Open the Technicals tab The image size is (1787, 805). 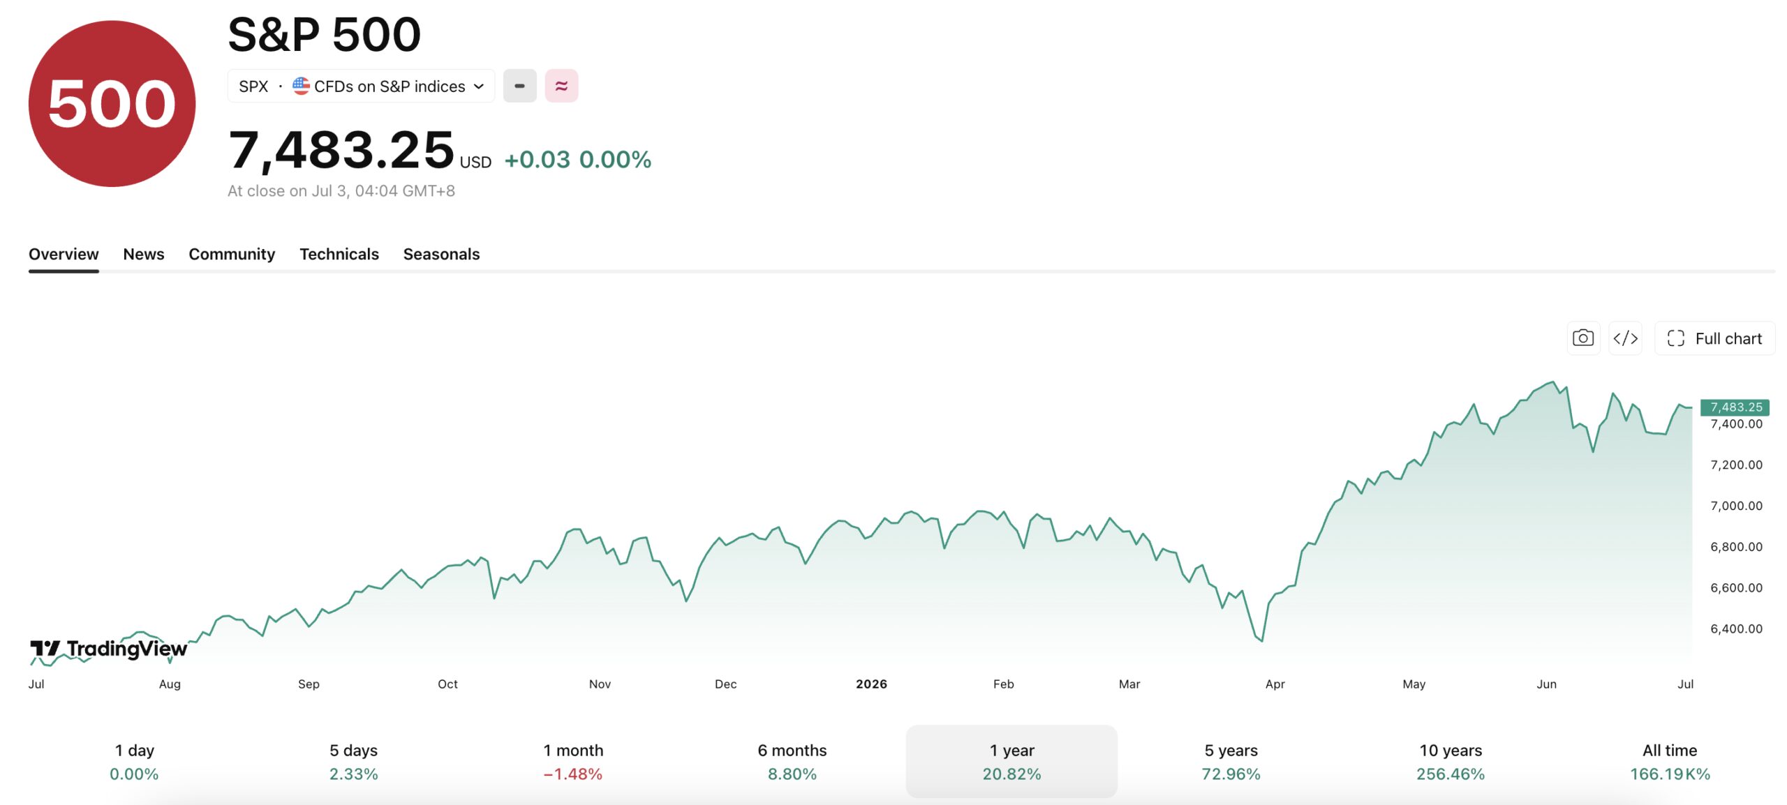pos(339,254)
